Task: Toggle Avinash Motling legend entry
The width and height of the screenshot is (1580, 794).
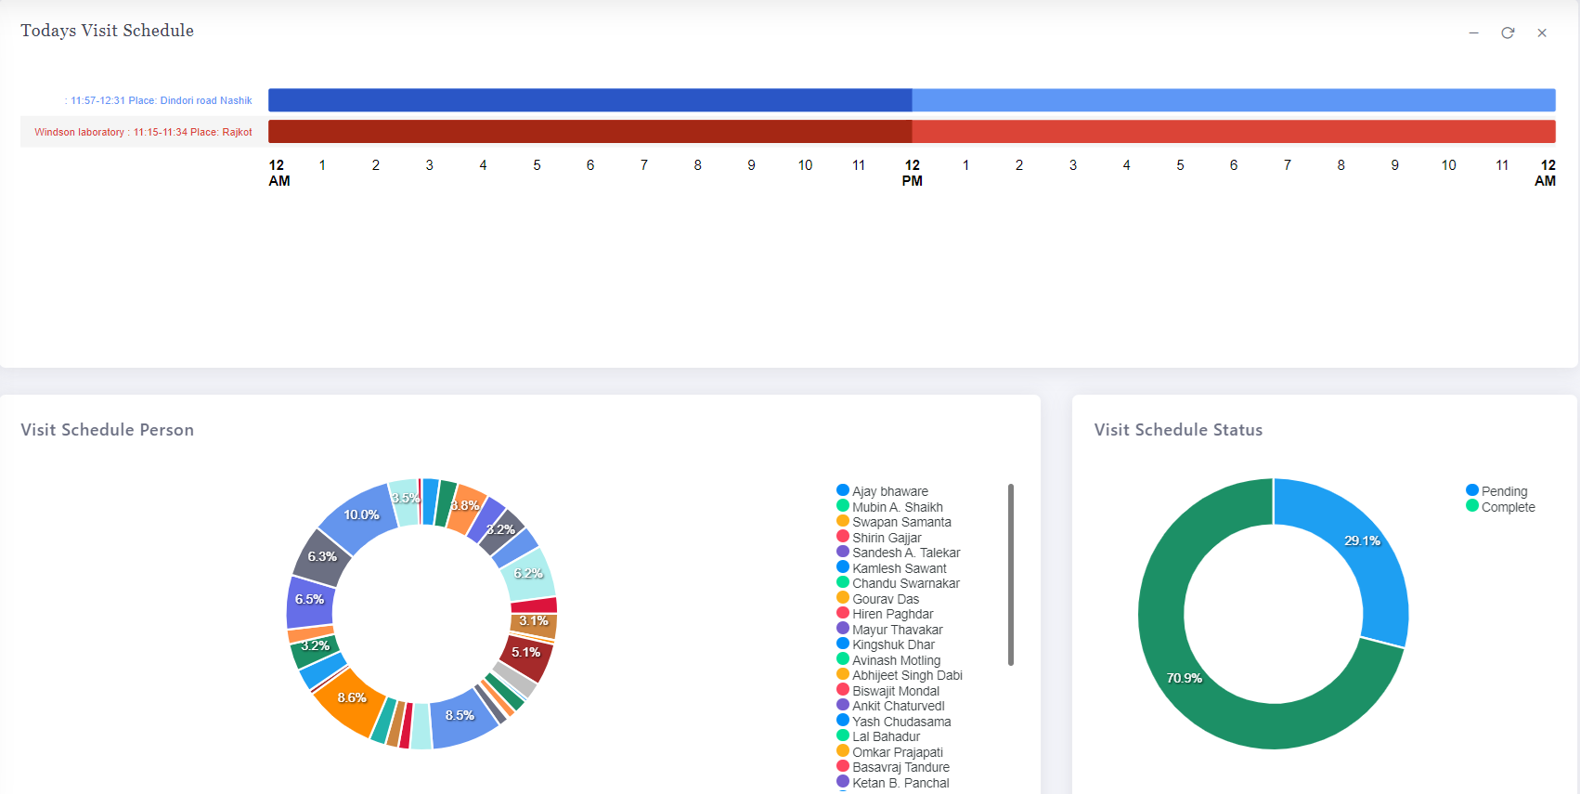Action: coord(888,660)
